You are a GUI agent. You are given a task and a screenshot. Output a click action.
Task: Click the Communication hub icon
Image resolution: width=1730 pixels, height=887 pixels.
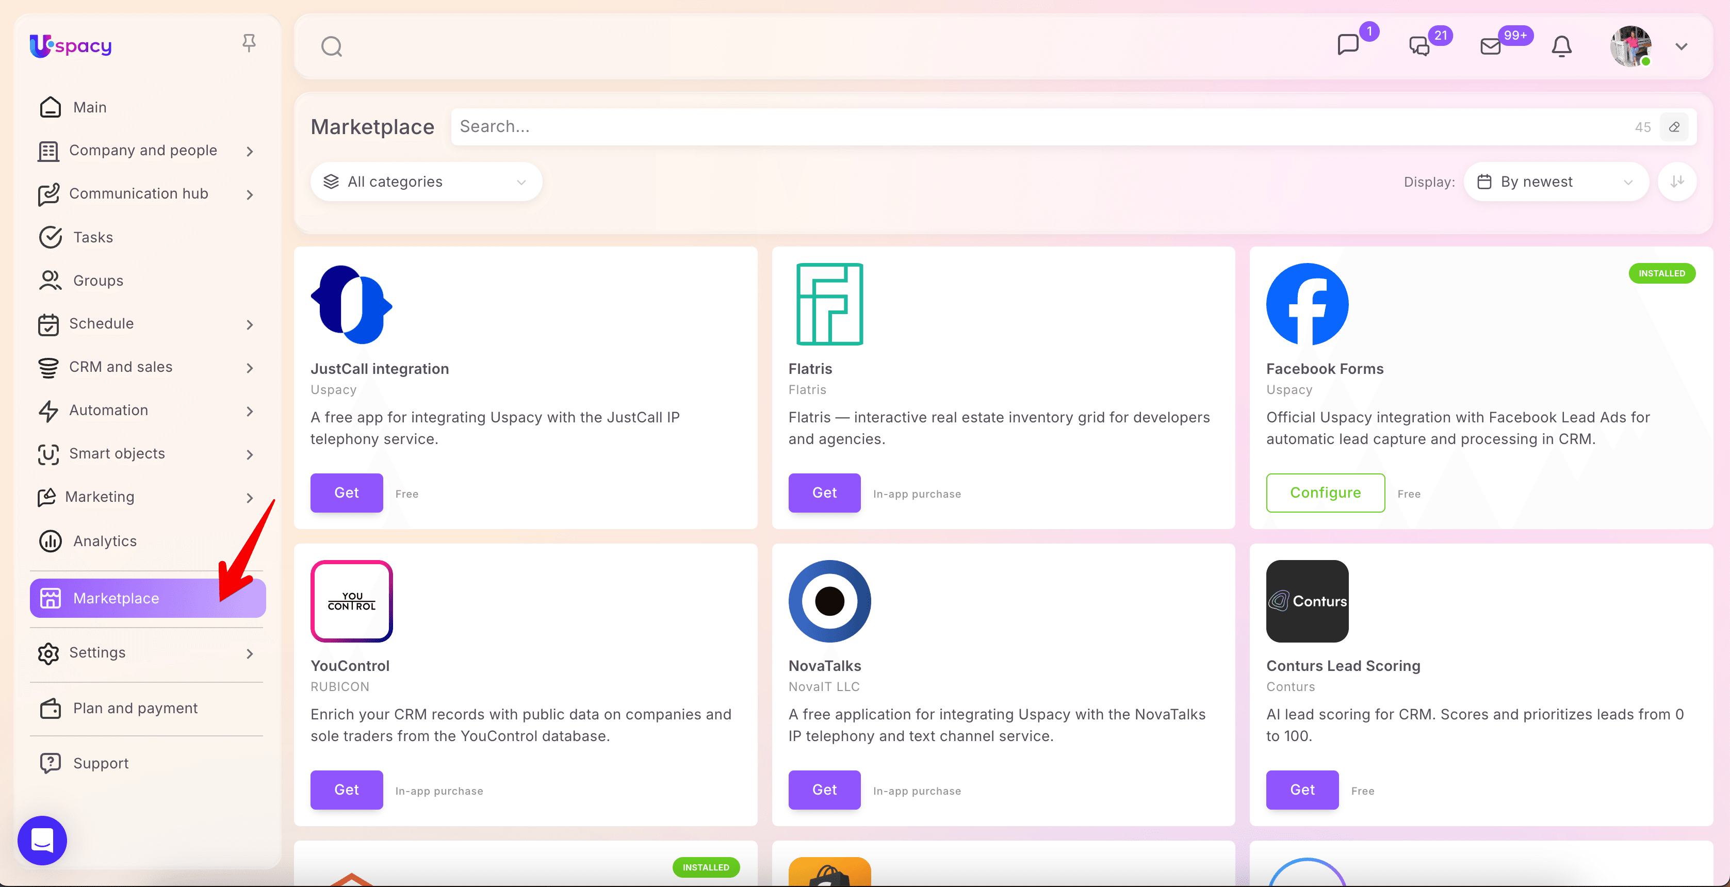coord(48,194)
